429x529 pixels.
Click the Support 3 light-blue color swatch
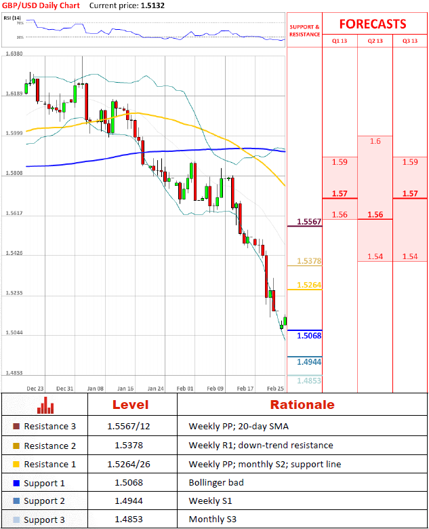[16, 520]
